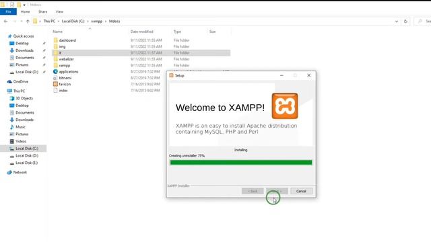
Task: Click This PC in address path
Action: pos(49,21)
